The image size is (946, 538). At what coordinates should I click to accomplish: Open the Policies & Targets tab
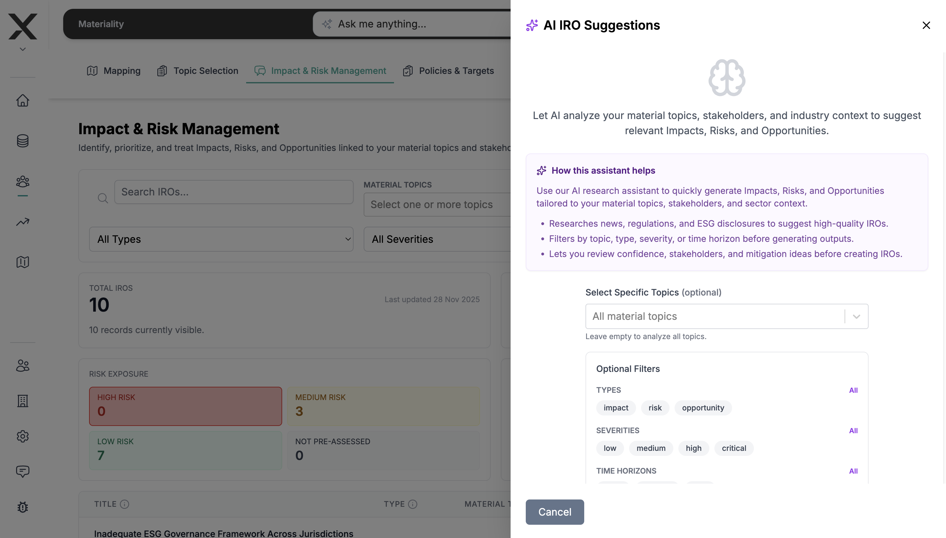pos(448,71)
